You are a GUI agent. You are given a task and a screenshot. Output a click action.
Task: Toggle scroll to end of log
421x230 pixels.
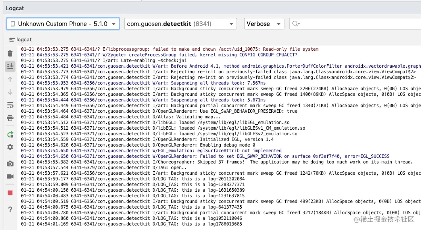[10, 66]
